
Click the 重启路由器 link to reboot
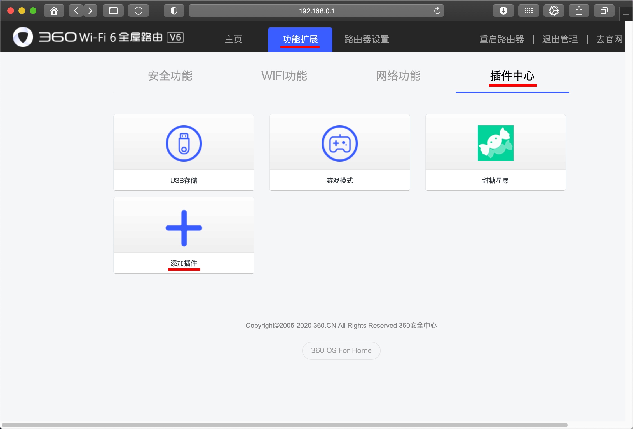[502, 39]
